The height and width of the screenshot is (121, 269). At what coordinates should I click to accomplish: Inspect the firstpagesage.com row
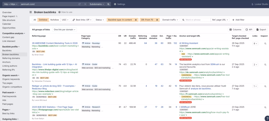point(265,107)
